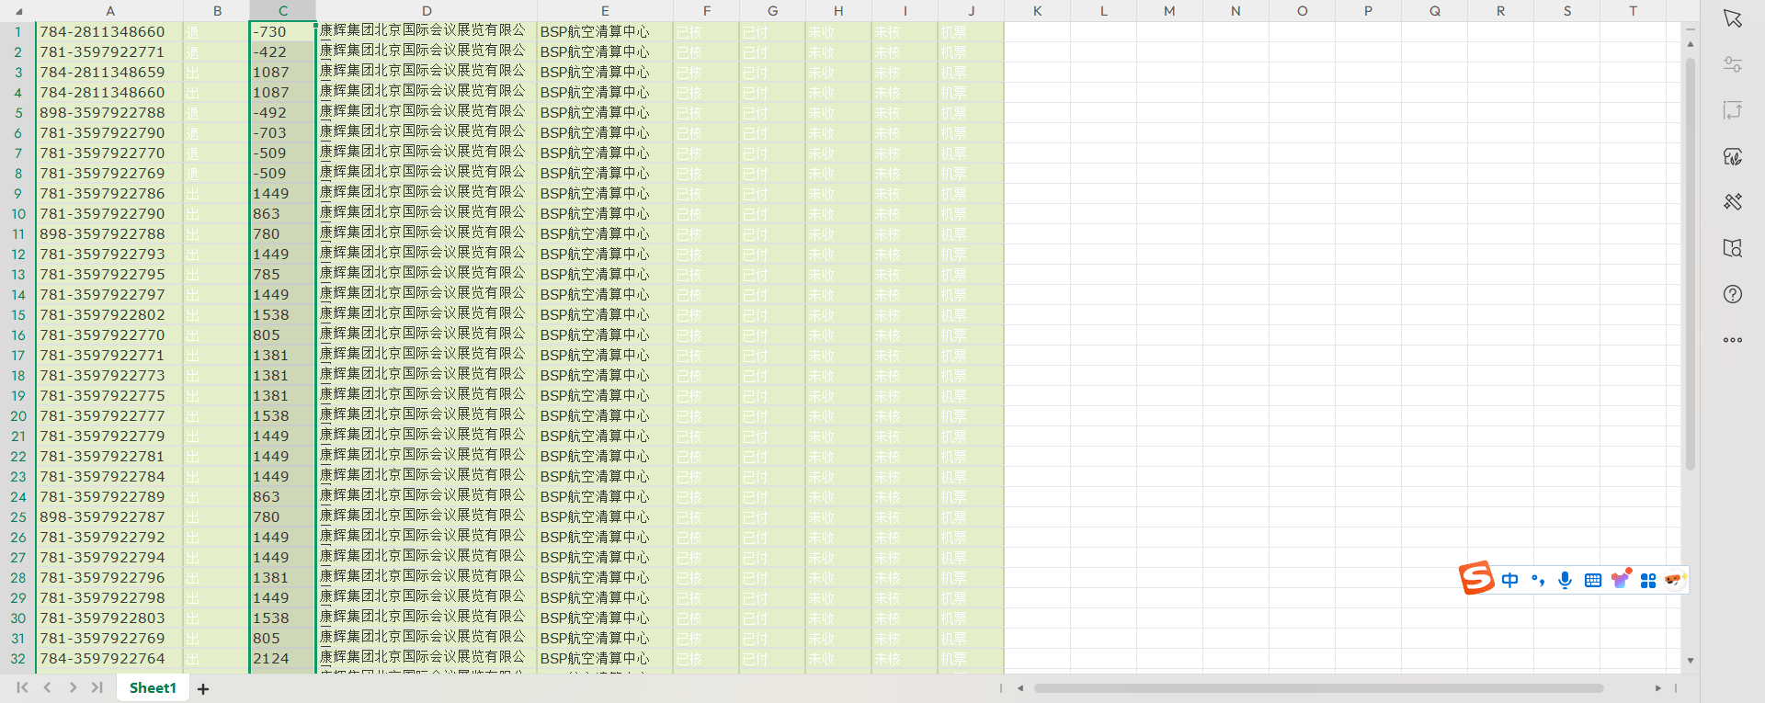The height and width of the screenshot is (703, 1765).
Task: Open the Sogou skin shirt icon
Action: click(x=1621, y=580)
